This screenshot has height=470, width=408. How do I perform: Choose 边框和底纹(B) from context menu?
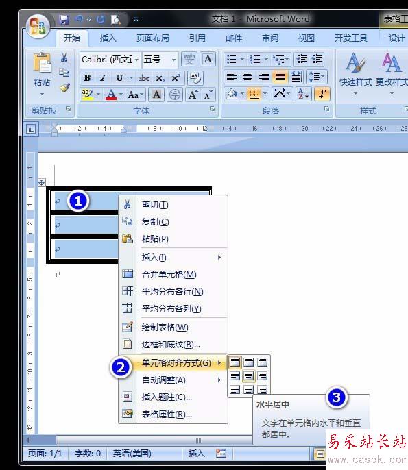pos(173,344)
